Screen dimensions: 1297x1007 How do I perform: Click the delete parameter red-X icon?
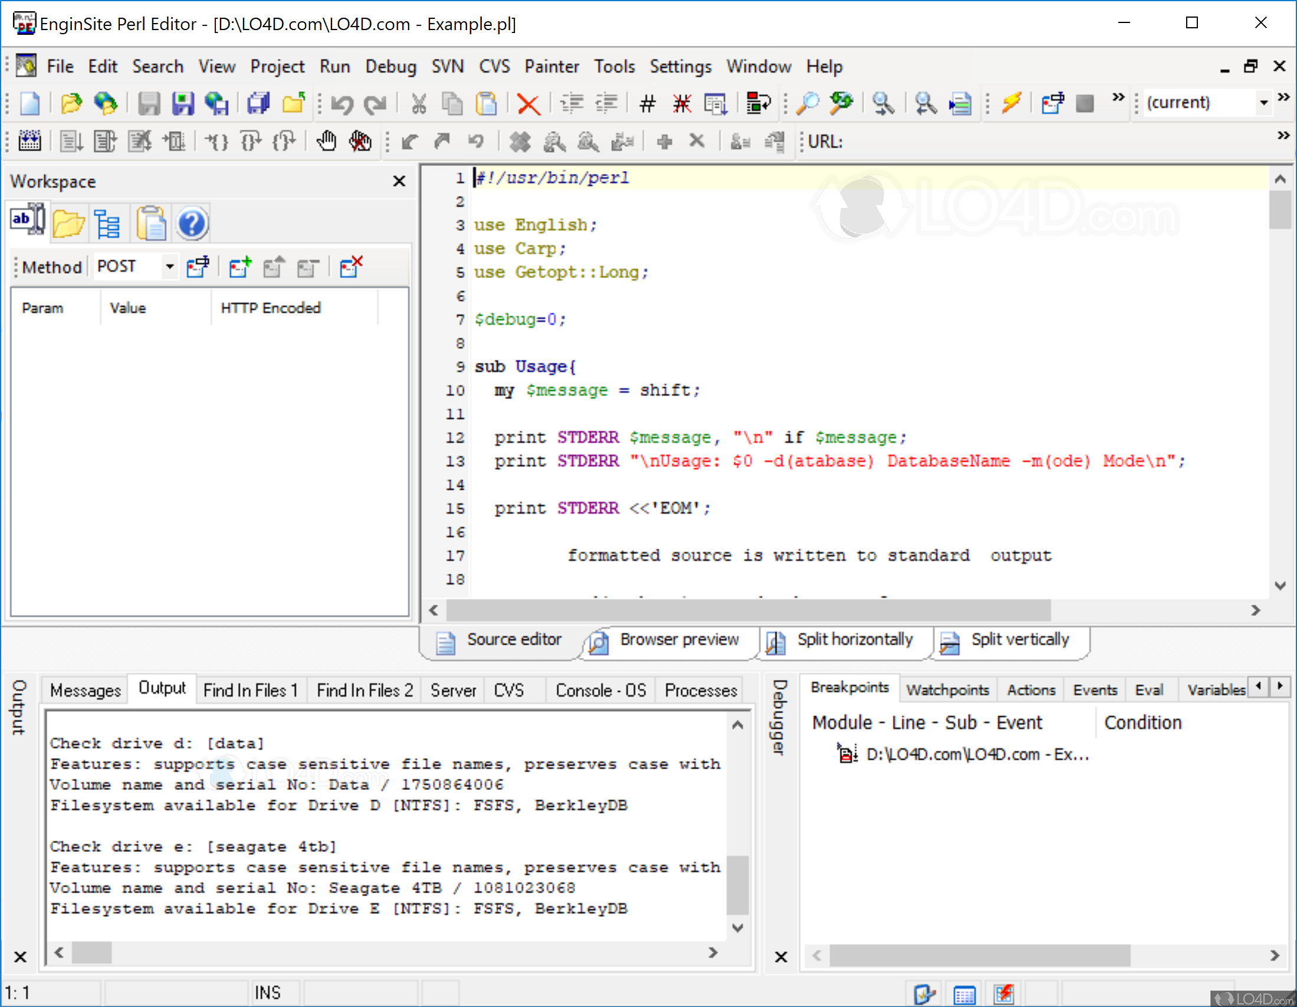tap(351, 267)
